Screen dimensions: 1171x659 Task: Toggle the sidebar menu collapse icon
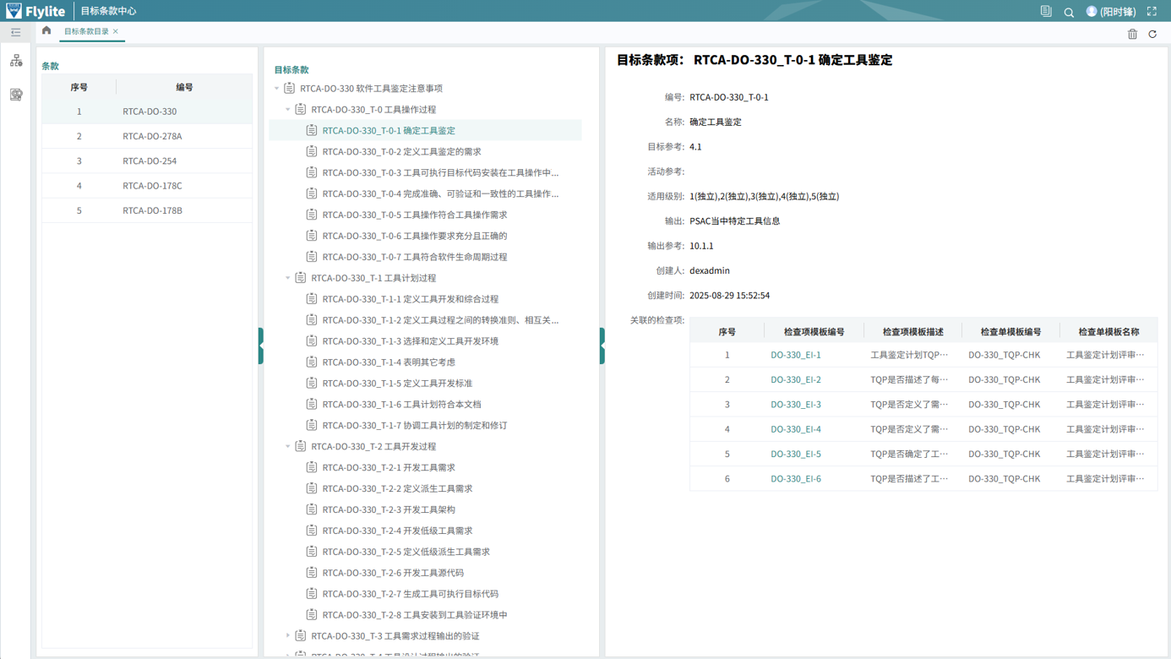15,32
